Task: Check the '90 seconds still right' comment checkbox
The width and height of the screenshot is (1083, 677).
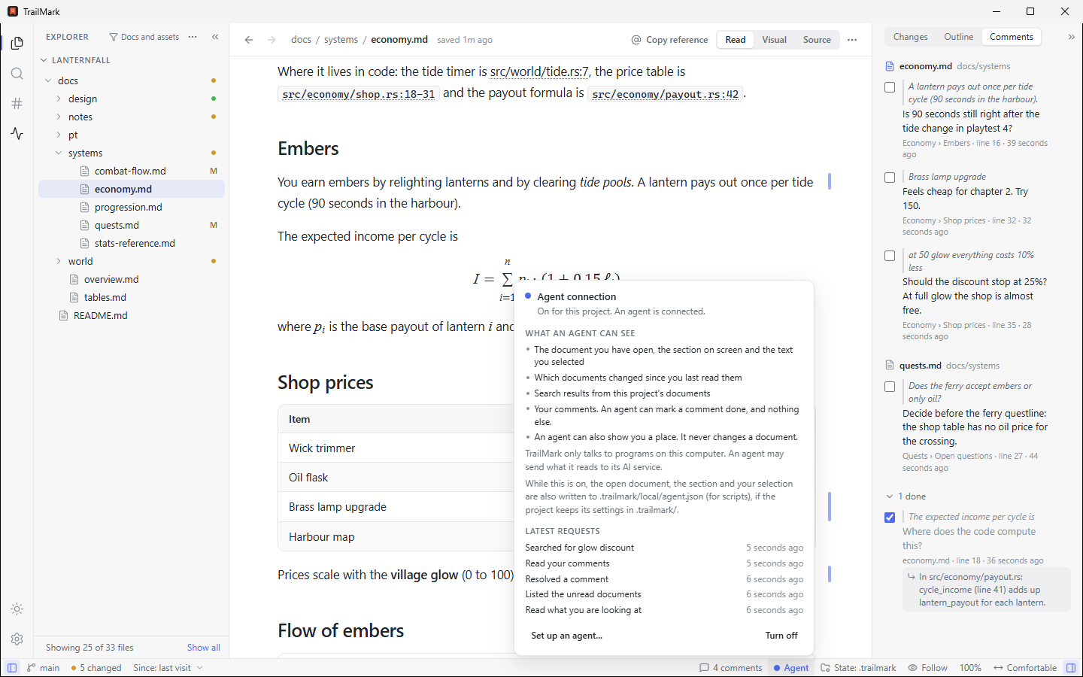Action: pos(890,87)
